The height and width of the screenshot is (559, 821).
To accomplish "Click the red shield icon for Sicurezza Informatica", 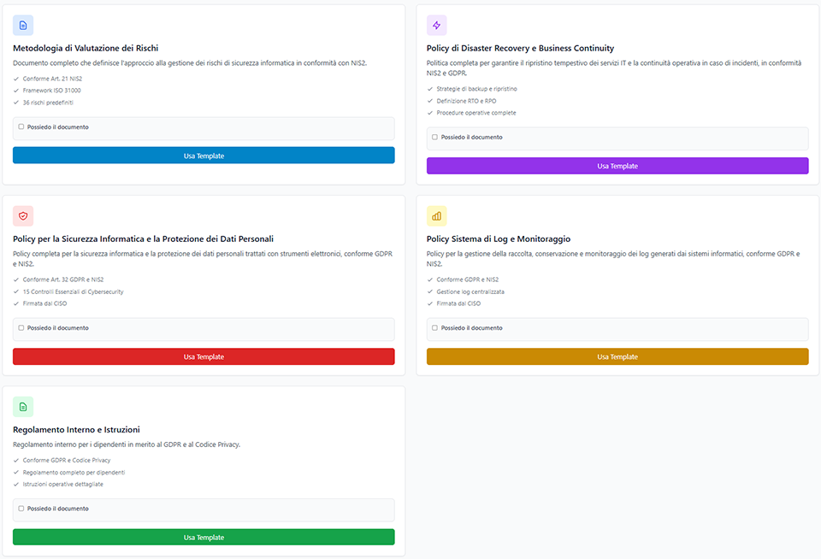I will click(x=23, y=216).
